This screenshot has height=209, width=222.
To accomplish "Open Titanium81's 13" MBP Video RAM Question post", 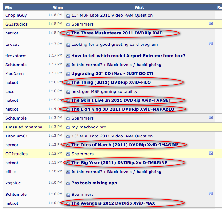I will click(x=112, y=136).
